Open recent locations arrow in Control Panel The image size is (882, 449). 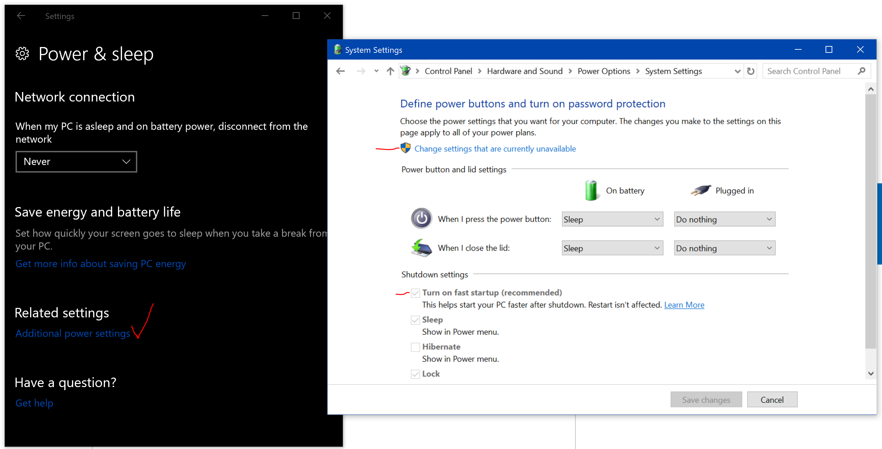pos(376,71)
